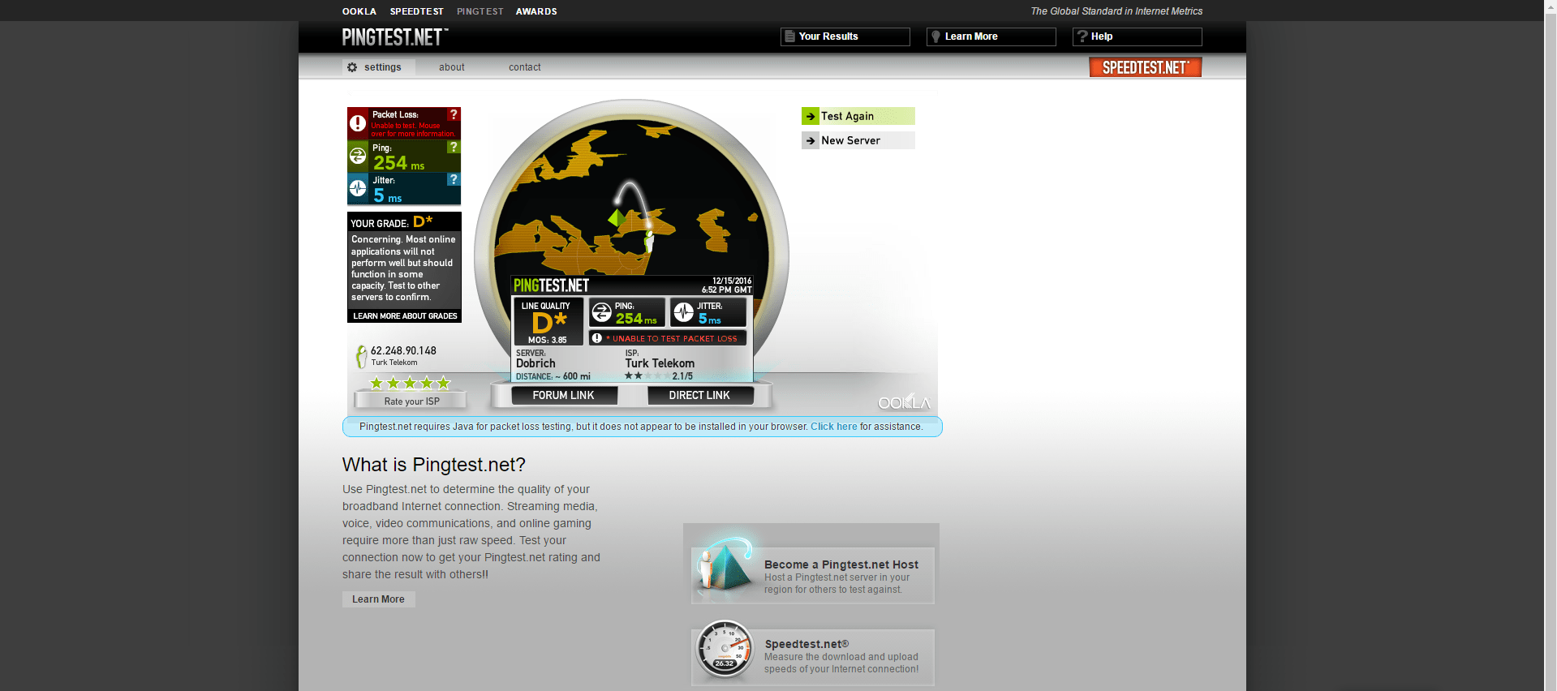The width and height of the screenshot is (1557, 691).
Task: Click the packet loss alert icon in result card
Action: (597, 338)
